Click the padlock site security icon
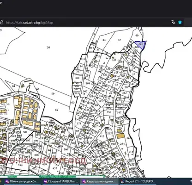The height and width of the screenshot is (185, 192). click(x=2, y=22)
